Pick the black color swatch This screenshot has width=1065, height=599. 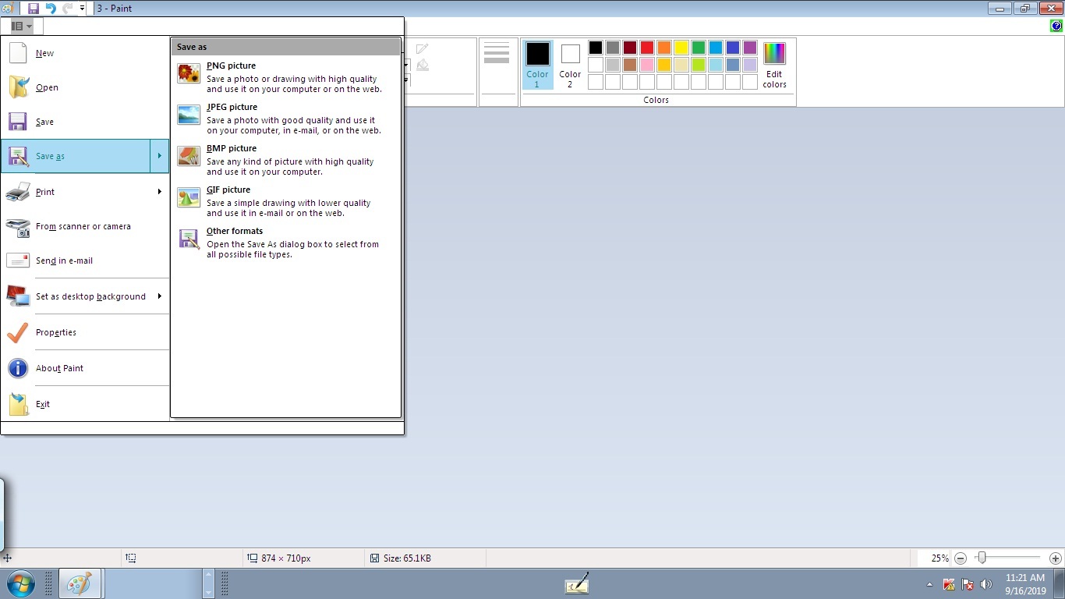click(x=596, y=48)
